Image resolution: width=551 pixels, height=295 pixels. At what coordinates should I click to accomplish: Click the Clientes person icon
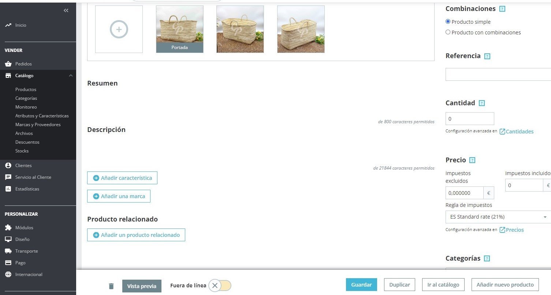8,166
